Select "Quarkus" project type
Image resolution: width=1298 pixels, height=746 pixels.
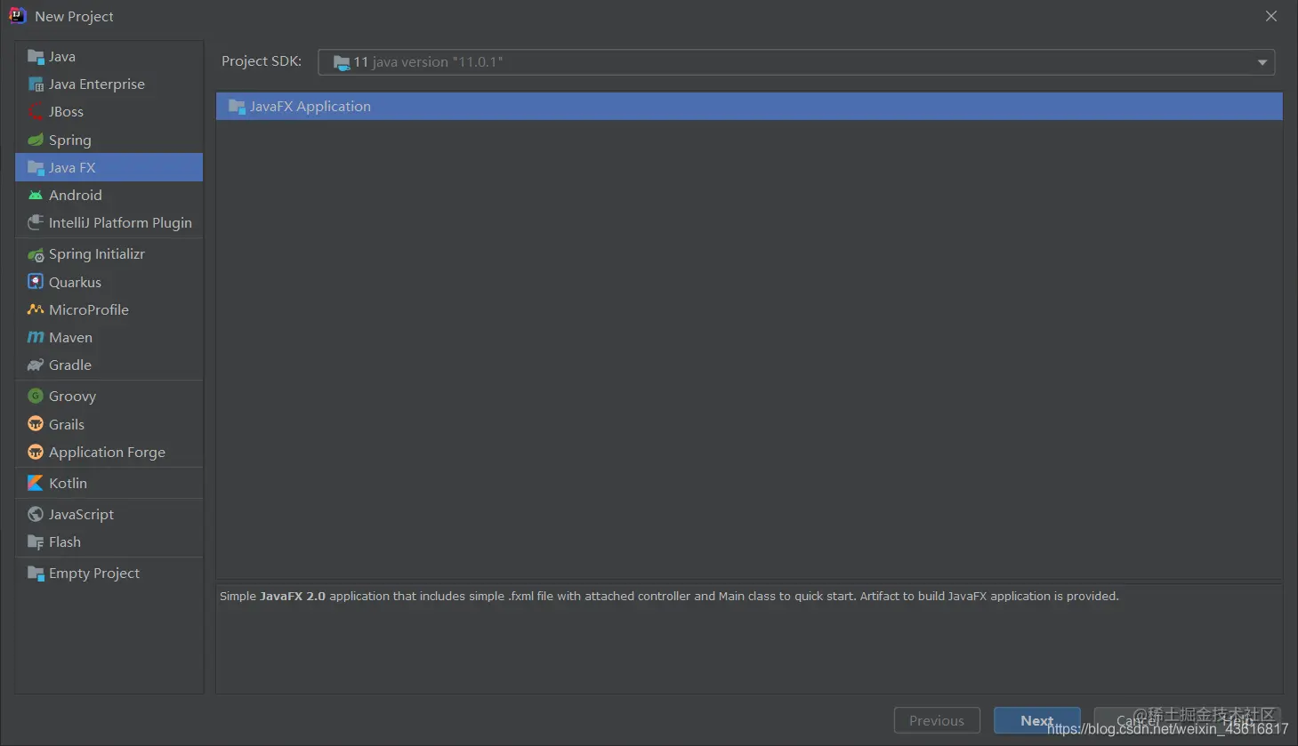pos(109,282)
